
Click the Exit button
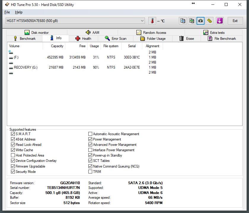point(235,21)
